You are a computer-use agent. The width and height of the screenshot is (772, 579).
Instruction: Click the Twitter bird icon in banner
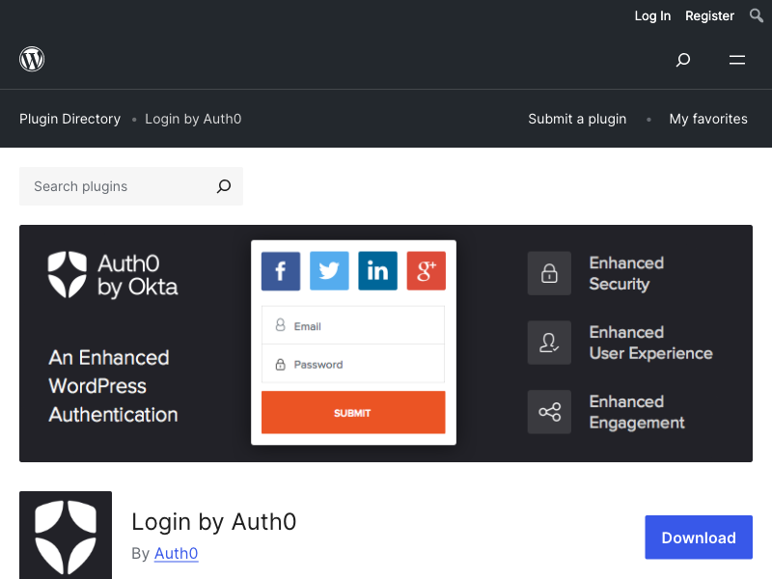point(329,271)
